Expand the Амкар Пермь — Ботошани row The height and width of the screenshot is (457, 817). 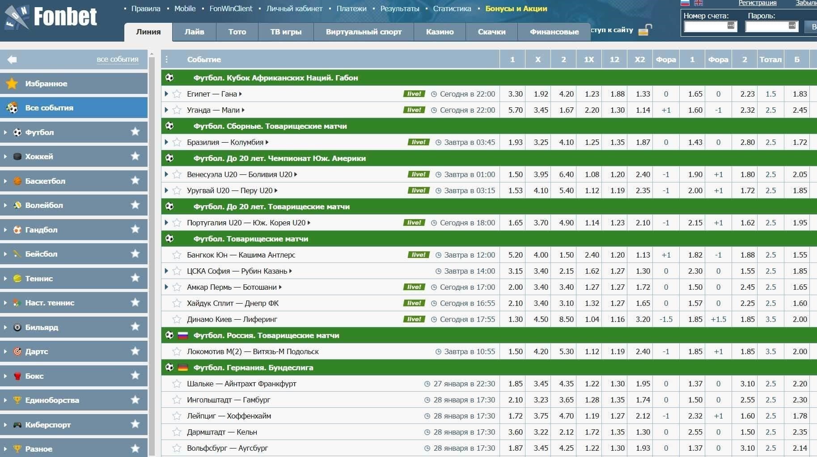(x=166, y=287)
